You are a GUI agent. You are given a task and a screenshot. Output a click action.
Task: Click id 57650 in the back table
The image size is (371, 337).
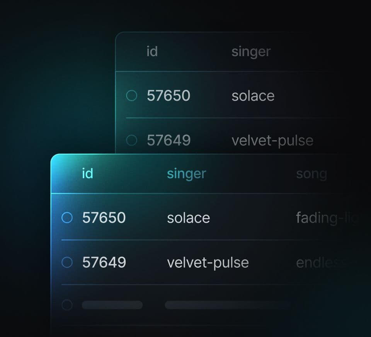[x=168, y=96]
